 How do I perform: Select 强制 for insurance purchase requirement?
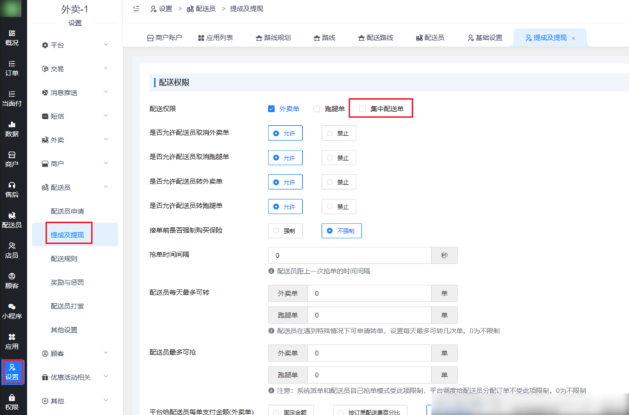tap(285, 231)
